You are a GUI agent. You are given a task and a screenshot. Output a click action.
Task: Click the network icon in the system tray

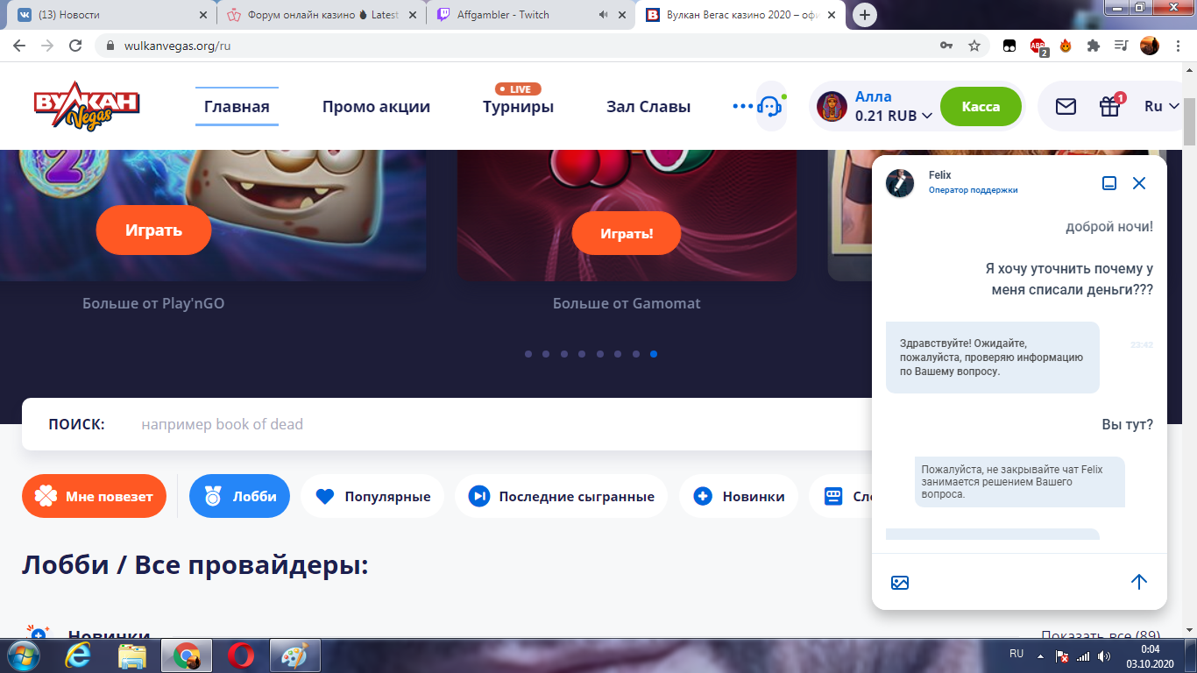pos(1083,655)
